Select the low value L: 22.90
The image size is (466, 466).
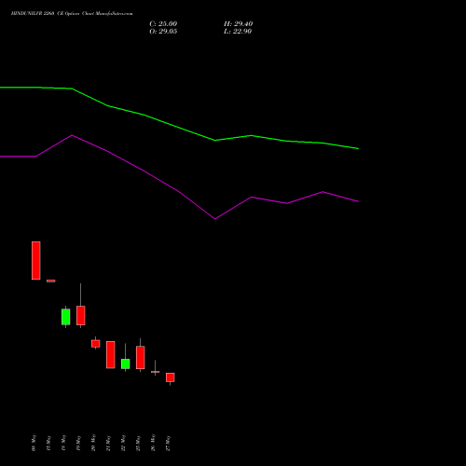pyautogui.click(x=238, y=32)
